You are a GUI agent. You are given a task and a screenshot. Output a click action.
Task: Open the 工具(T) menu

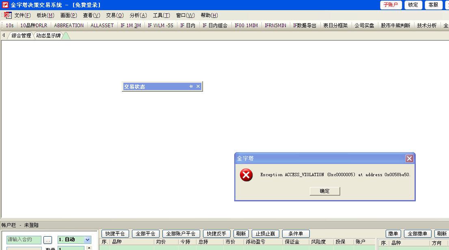pos(161,15)
